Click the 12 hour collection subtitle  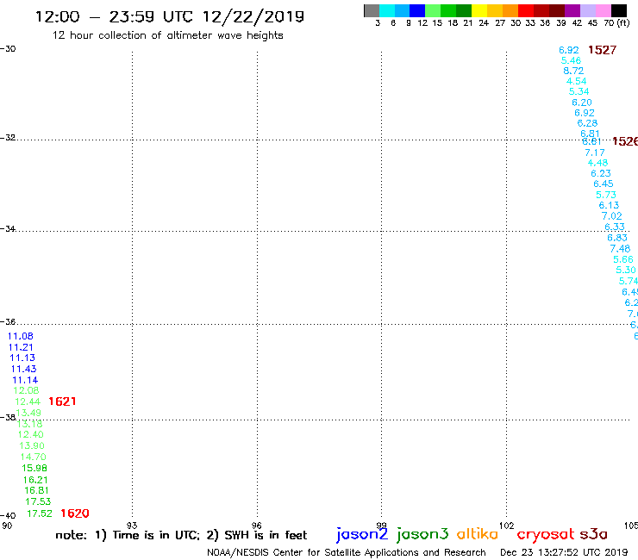(167, 35)
